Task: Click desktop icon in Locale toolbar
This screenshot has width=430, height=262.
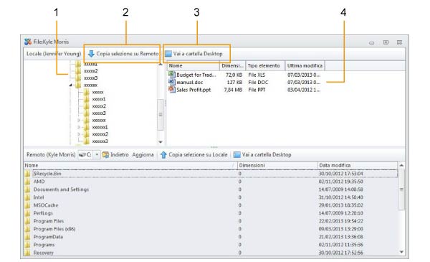Action: click(x=168, y=54)
